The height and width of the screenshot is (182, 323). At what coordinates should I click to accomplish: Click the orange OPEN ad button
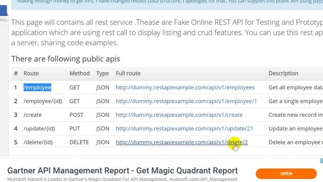(286, 174)
